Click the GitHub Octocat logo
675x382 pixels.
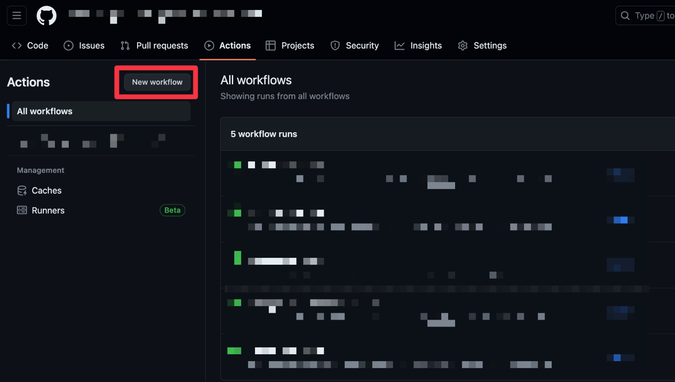point(46,16)
